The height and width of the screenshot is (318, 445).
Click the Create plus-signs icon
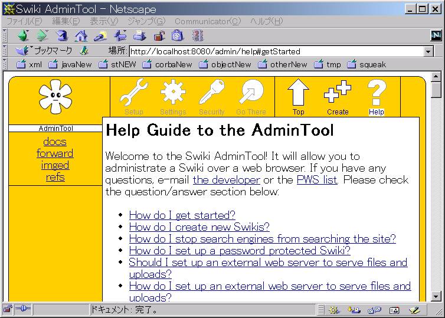(x=338, y=91)
